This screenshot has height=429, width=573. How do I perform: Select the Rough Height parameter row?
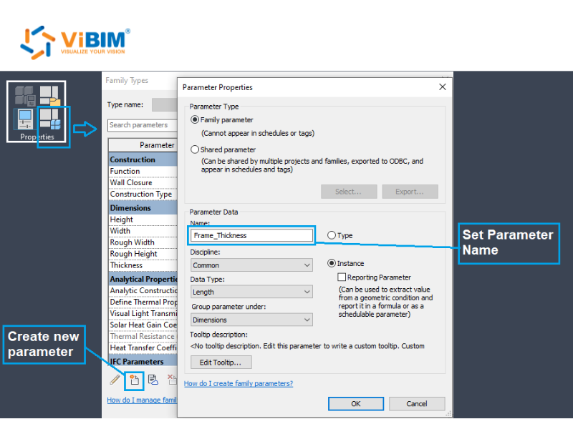pyautogui.click(x=143, y=254)
